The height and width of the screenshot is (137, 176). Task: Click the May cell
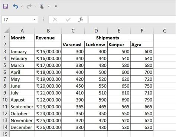click(x=22, y=79)
